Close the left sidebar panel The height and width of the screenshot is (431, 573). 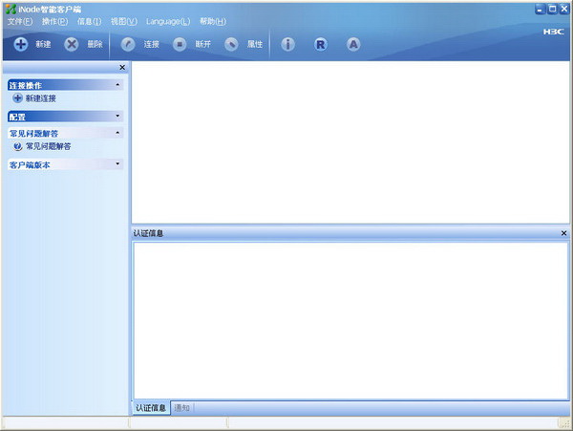click(x=121, y=68)
